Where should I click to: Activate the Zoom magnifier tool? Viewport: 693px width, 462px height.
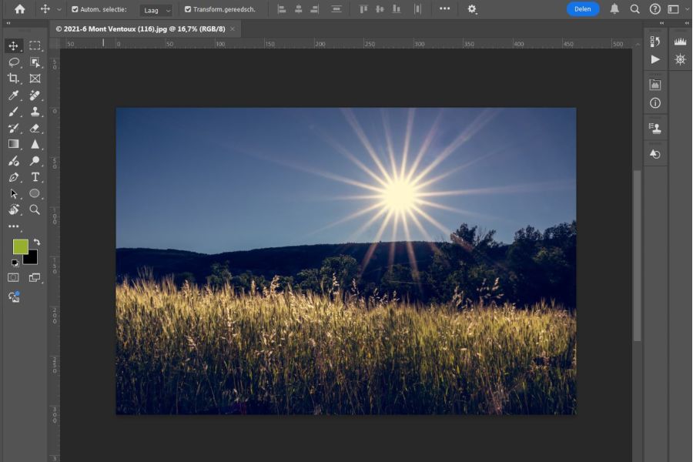pyautogui.click(x=35, y=209)
